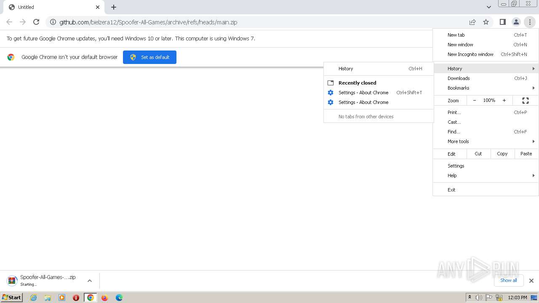539x303 pixels.
Task: Open the side panel icon
Action: 502,22
